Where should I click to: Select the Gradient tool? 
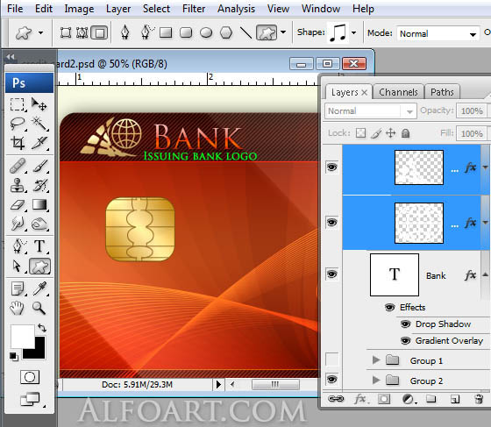click(x=39, y=205)
